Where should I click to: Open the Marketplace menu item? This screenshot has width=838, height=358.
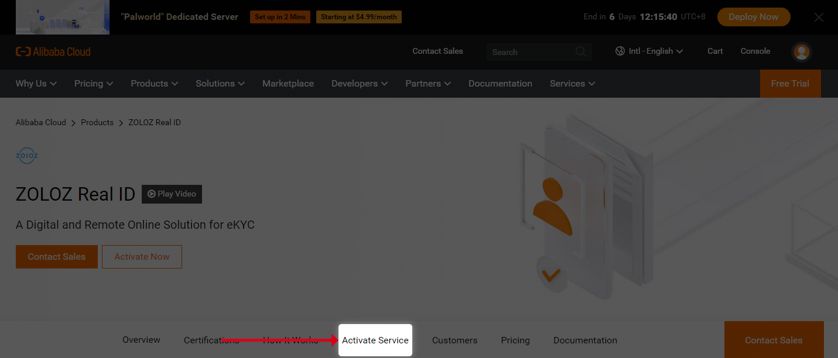(x=288, y=84)
